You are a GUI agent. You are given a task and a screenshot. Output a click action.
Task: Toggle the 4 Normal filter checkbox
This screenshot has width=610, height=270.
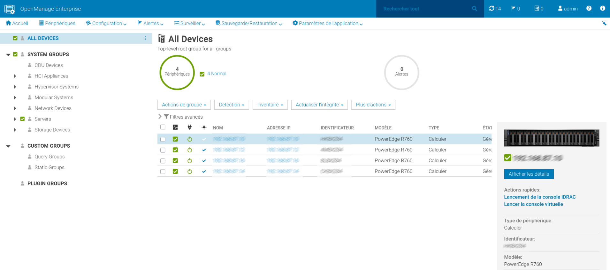(202, 74)
